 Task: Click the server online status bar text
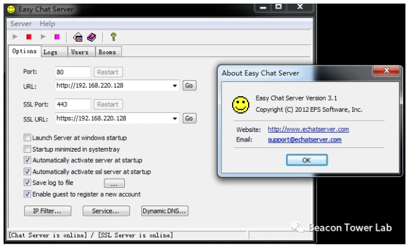[91, 235]
